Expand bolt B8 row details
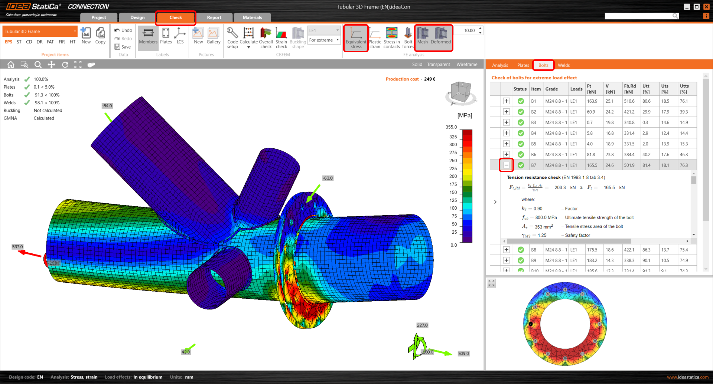 click(506, 250)
